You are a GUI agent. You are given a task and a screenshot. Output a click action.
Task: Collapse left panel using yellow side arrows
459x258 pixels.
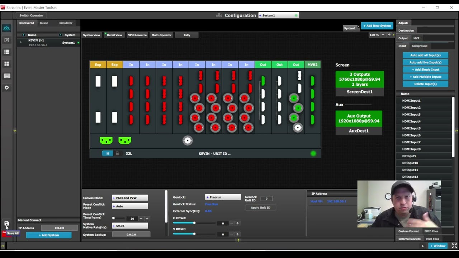(15, 131)
